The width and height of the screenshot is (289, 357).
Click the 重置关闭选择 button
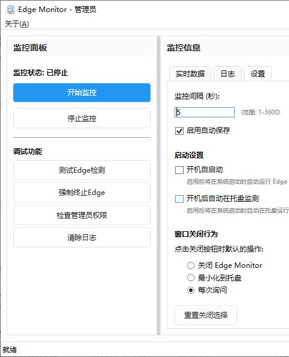tap(206, 315)
